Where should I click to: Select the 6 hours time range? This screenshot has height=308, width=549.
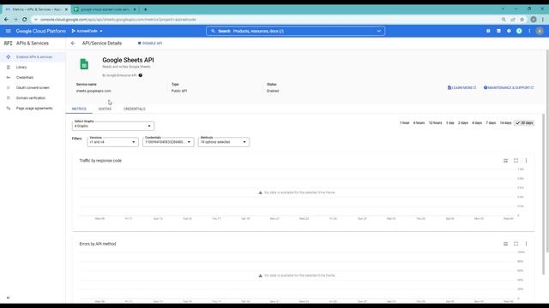[x=419, y=123]
